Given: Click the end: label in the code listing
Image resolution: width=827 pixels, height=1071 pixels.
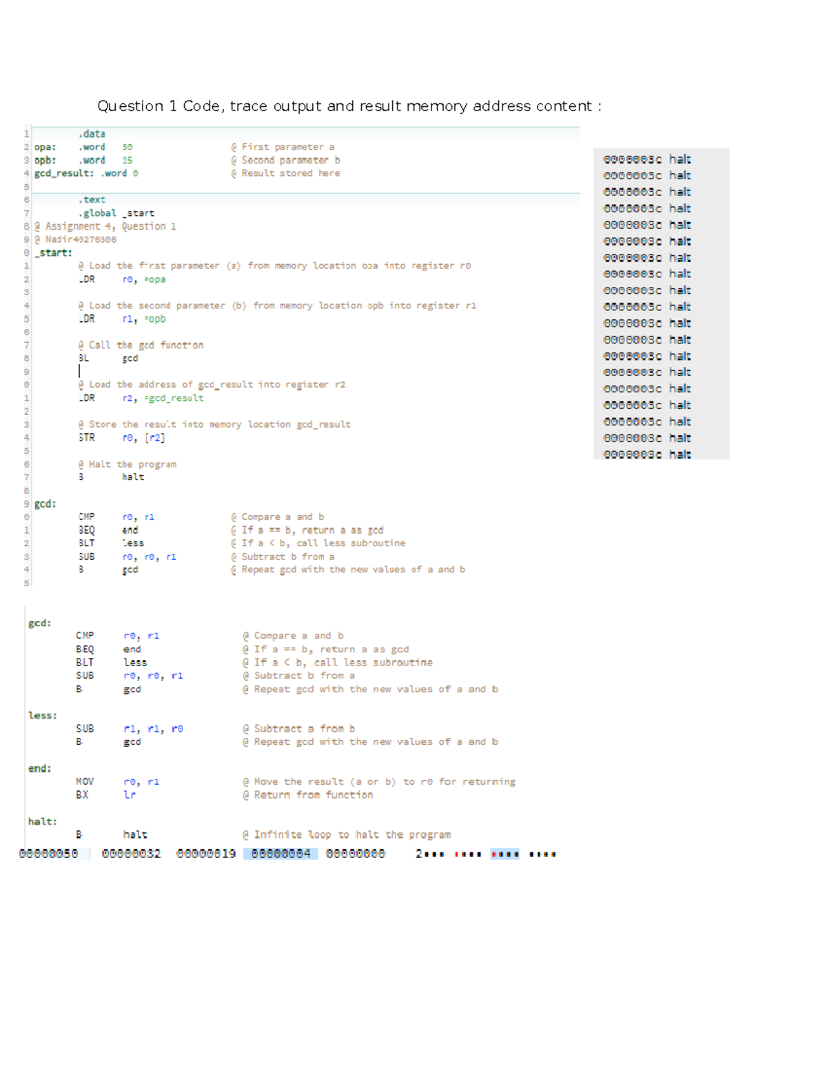Looking at the screenshot, I should [38, 768].
